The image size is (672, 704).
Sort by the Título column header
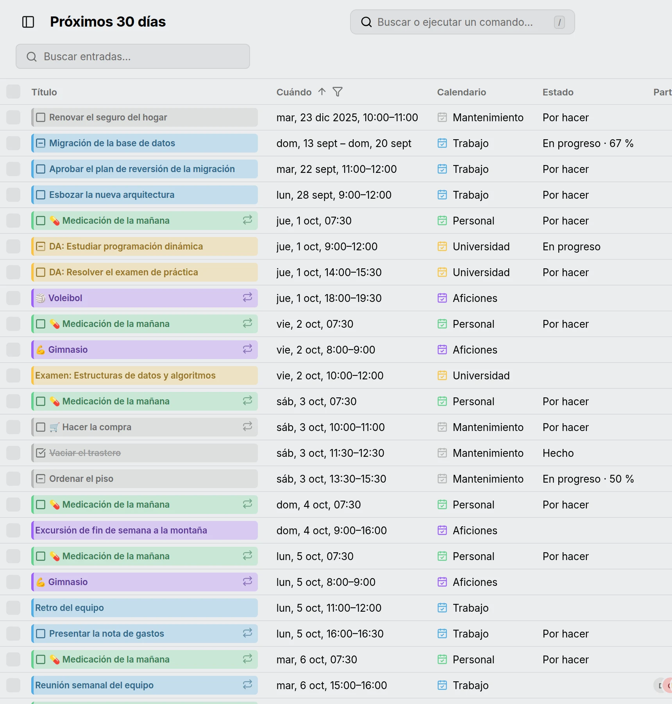pyautogui.click(x=44, y=92)
